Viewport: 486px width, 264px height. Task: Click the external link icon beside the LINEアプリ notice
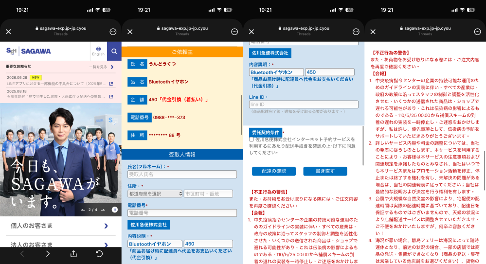pyautogui.click(x=111, y=84)
